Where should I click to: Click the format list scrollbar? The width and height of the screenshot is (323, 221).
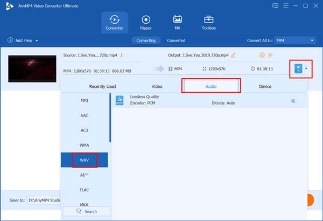110,118
